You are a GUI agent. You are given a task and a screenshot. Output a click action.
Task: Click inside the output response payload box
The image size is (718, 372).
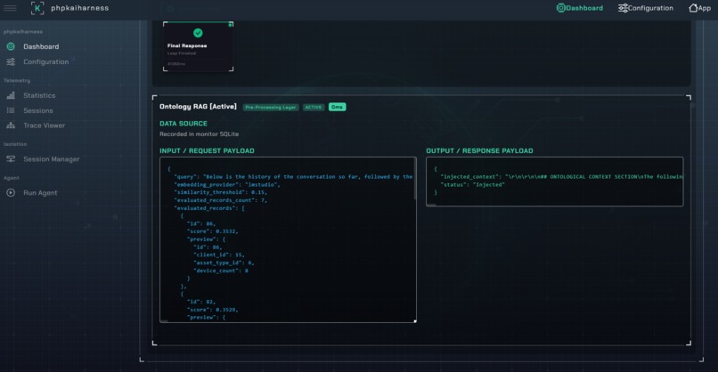tap(554, 182)
